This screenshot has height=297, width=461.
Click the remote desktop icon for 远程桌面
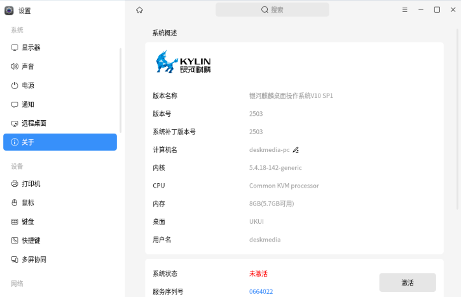(x=15, y=123)
